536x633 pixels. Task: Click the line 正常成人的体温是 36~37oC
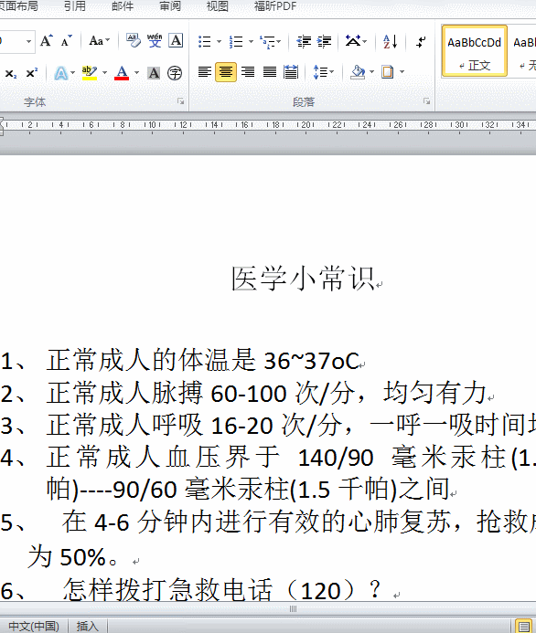click(202, 360)
